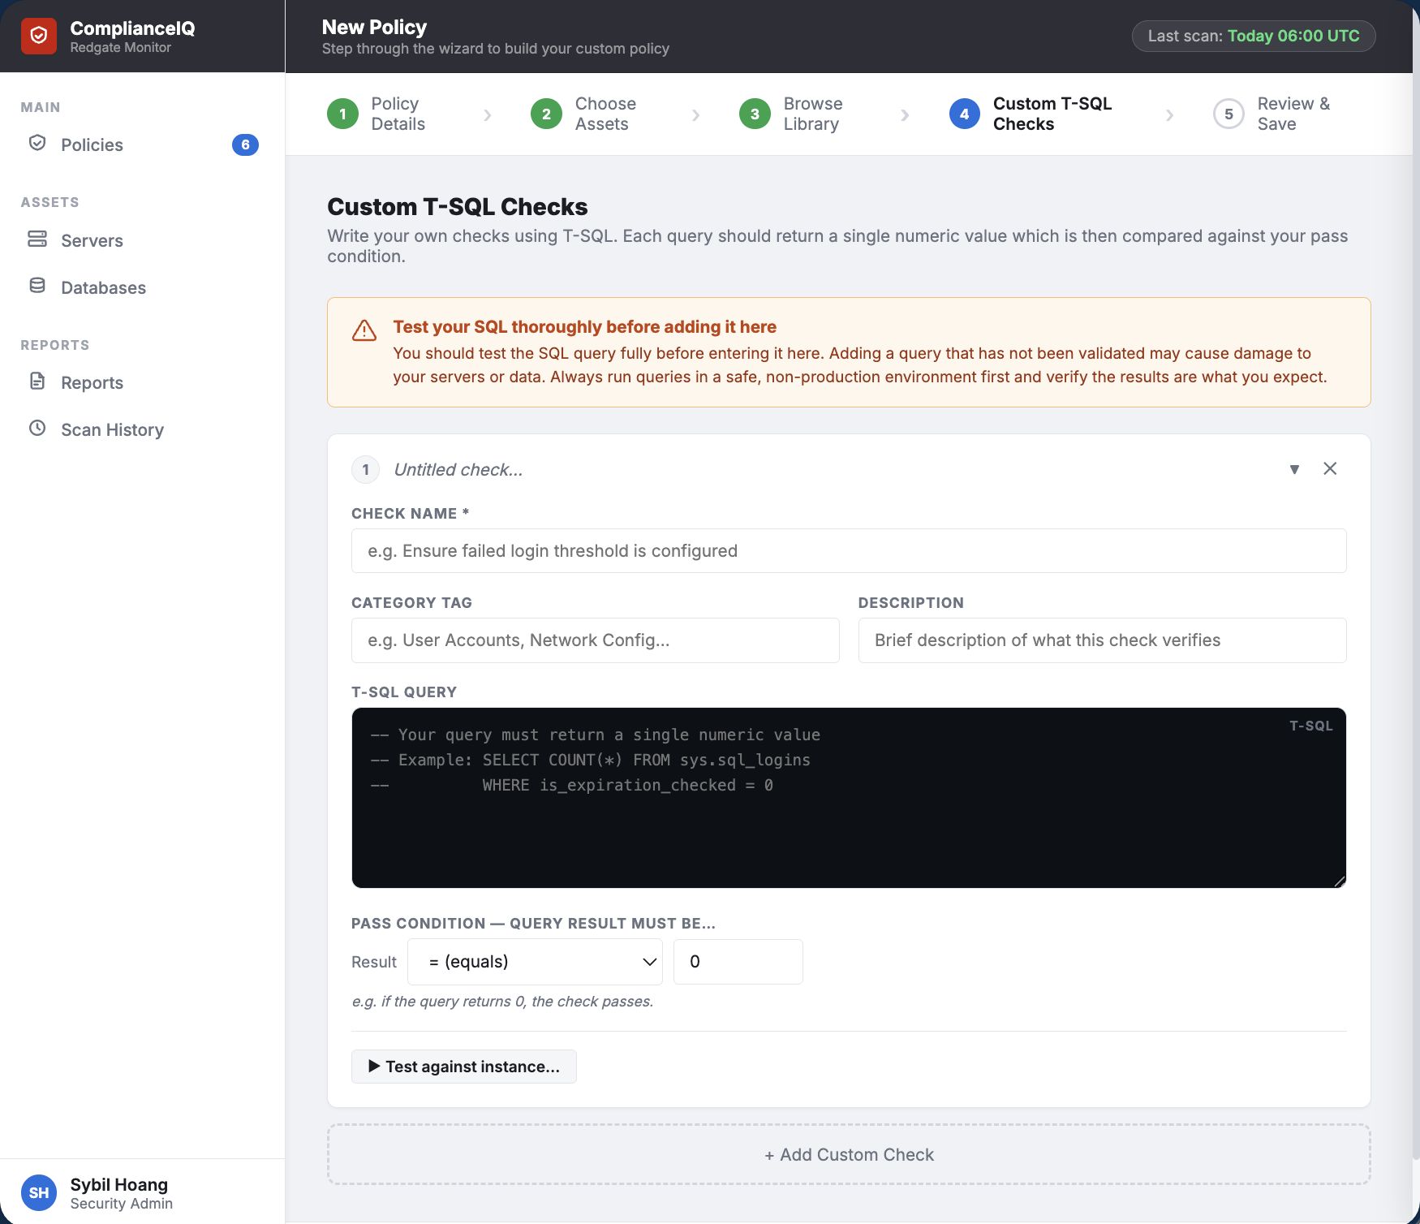
Task: Click the Check Name input field
Action: coord(848,550)
